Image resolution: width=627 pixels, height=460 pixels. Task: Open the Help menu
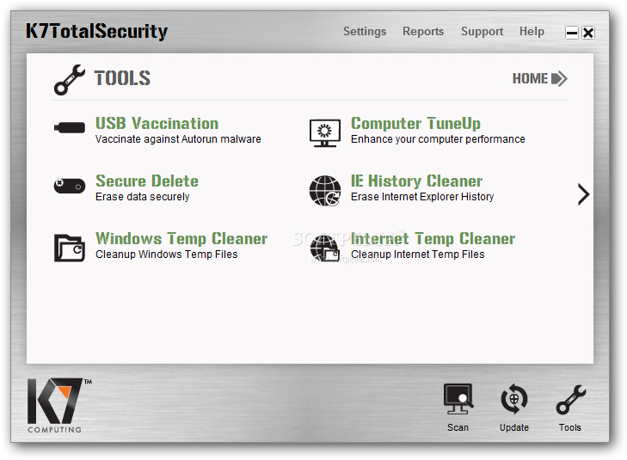[x=532, y=32]
